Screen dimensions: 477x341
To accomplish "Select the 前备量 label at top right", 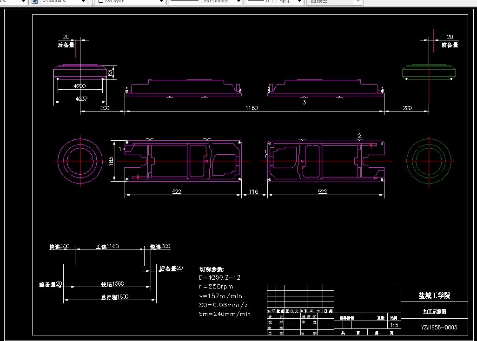I will pos(450,45).
